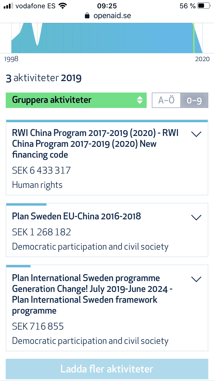Click SEK 6 433 317 amount

41,171
